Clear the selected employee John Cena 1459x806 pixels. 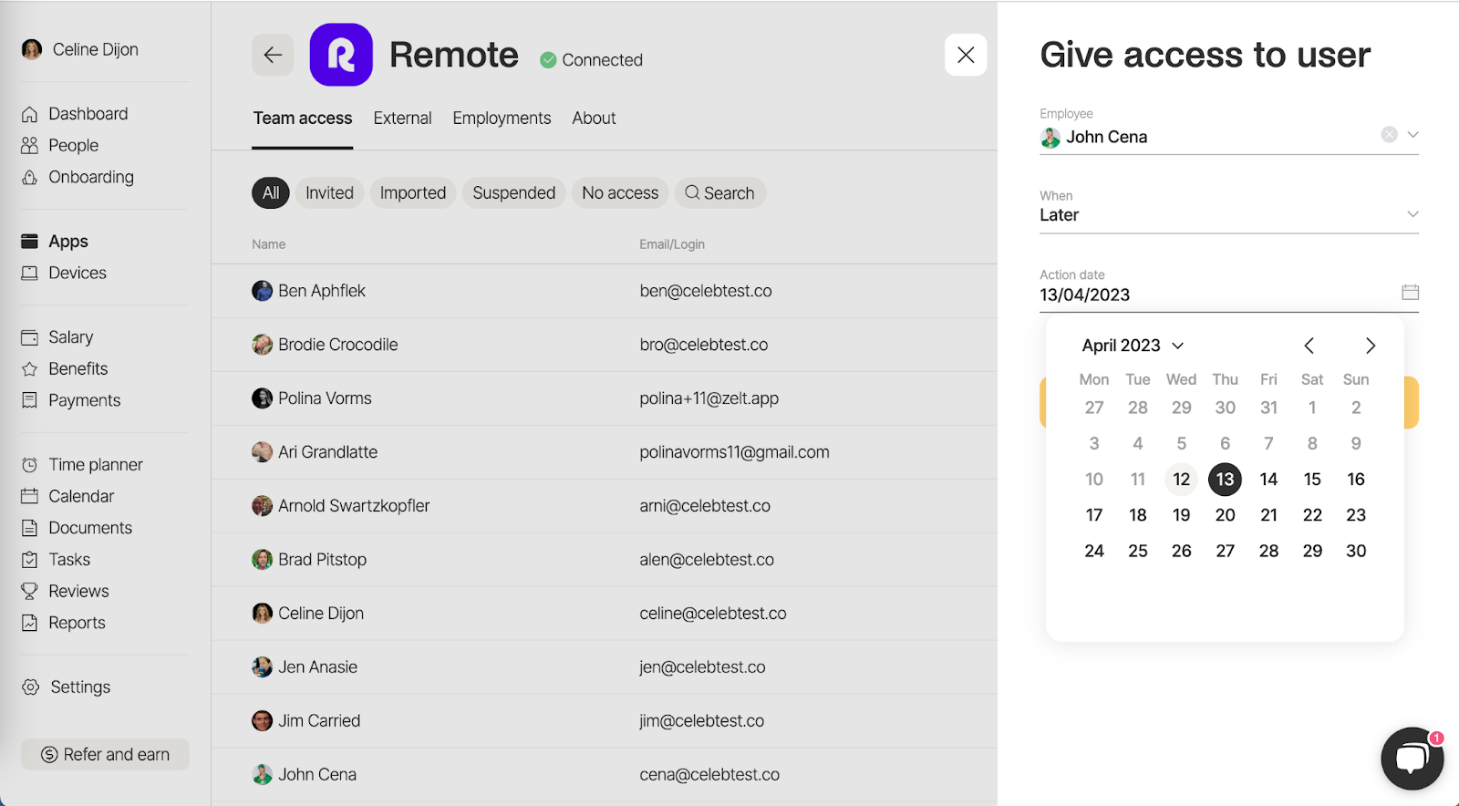point(1389,134)
